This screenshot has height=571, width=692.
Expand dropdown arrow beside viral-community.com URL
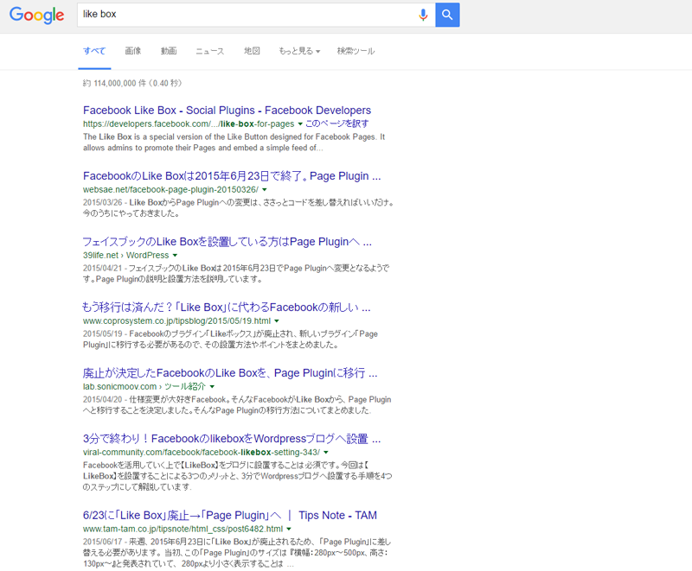point(326,453)
